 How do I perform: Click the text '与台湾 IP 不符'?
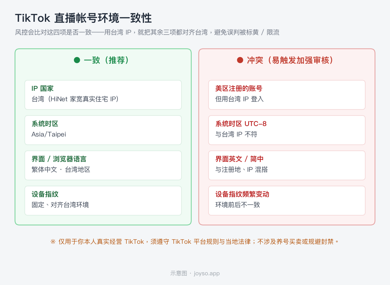(x=236, y=134)
